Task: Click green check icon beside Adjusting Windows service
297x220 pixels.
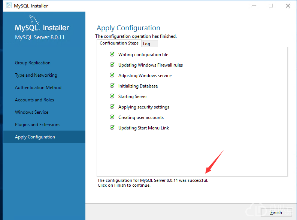Action: coord(112,75)
